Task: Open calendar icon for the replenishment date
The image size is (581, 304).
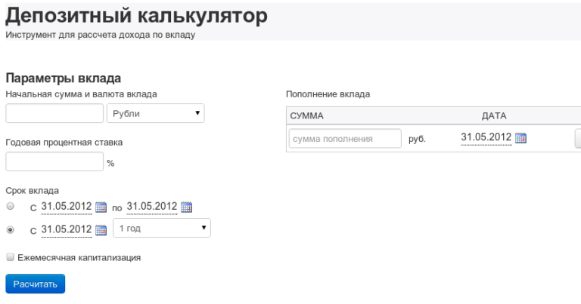Action: (520, 138)
